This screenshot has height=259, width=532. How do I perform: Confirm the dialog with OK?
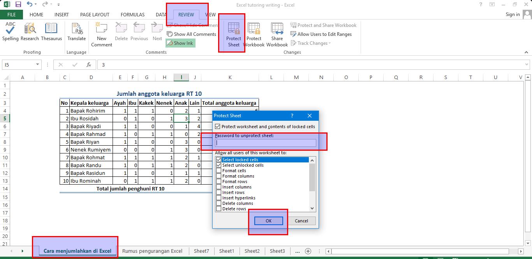point(268,221)
